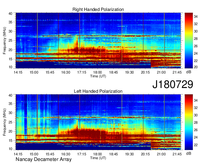201x163 pixels.
Task: Click 34 value on lower colorbar scale
Action: coord(196,100)
